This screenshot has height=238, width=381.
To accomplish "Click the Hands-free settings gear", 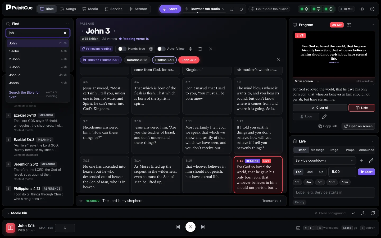I will tap(151, 49).
